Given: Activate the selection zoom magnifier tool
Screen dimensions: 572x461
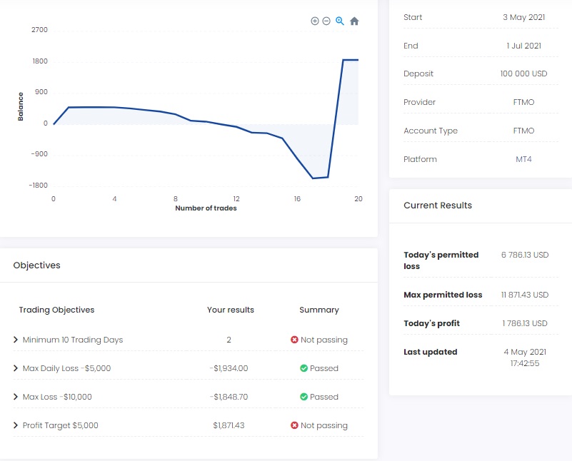Looking at the screenshot, I should coord(340,21).
